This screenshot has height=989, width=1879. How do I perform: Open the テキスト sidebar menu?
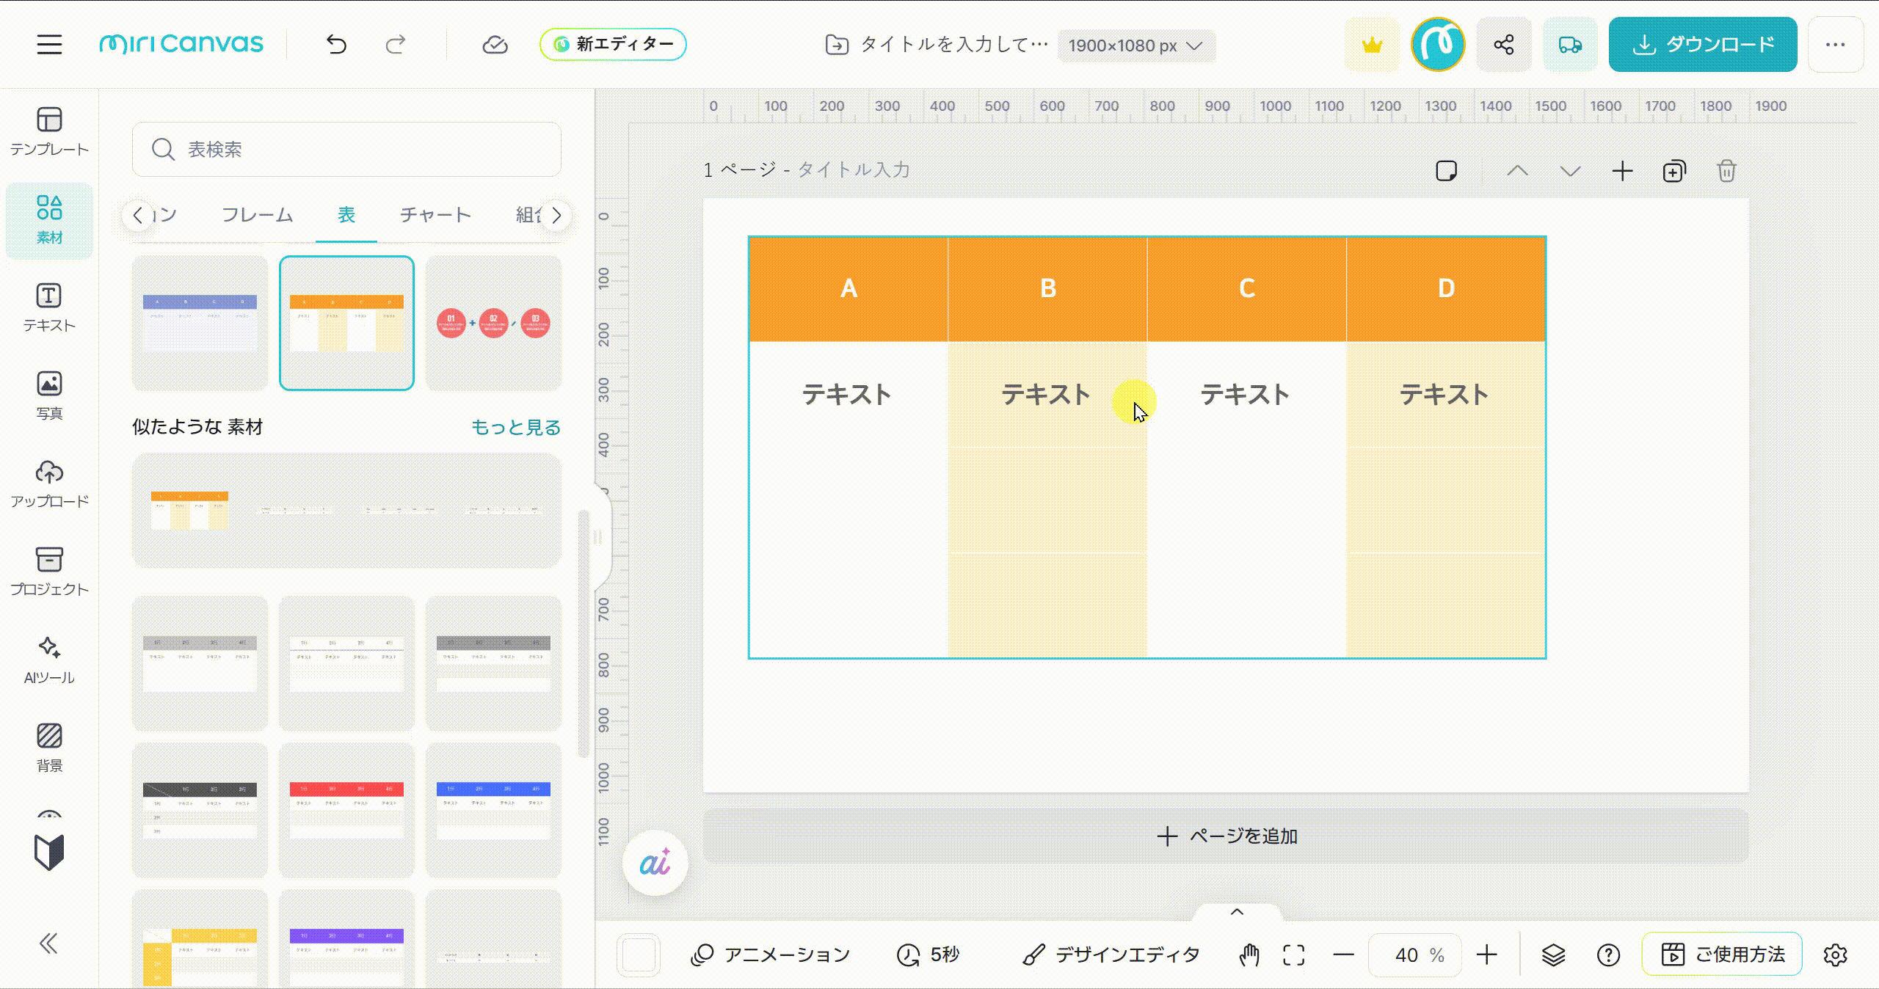49,308
